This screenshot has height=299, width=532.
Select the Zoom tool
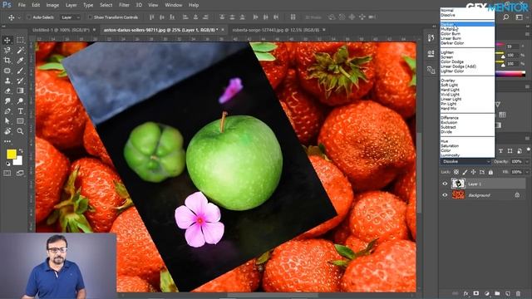pos(20,131)
